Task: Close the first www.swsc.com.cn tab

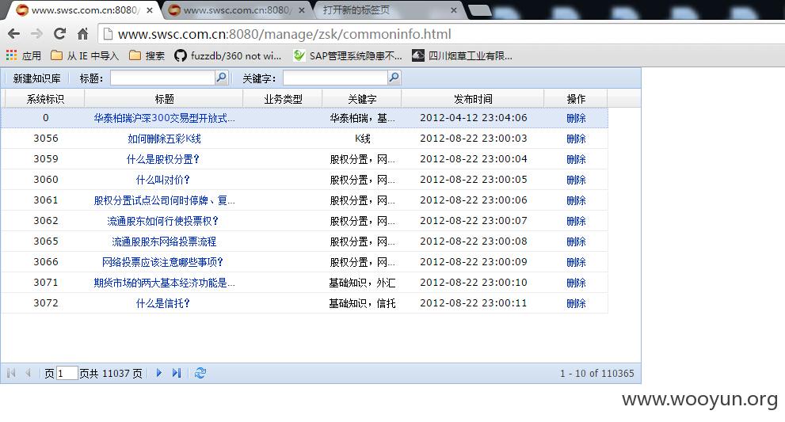Action: coord(149,10)
